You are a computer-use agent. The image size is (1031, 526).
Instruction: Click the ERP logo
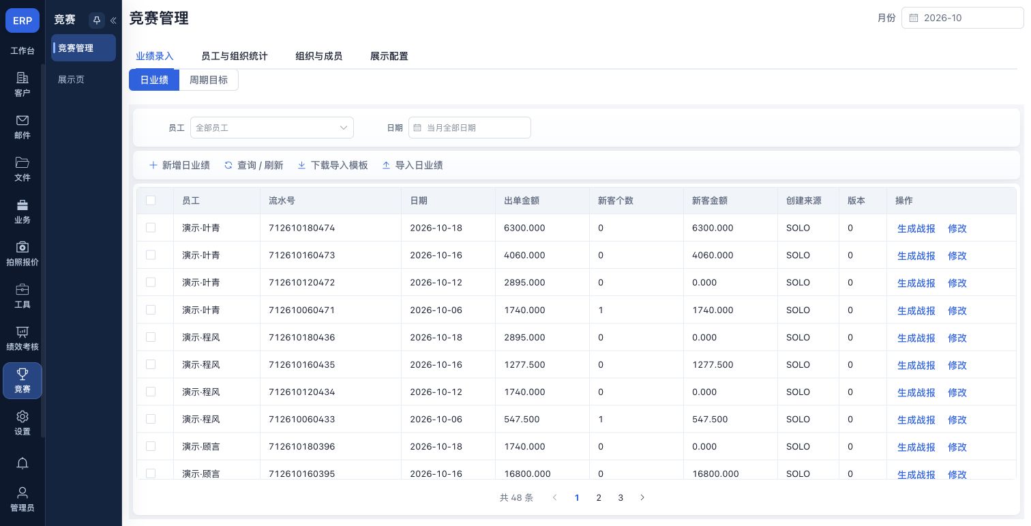pyautogui.click(x=23, y=20)
